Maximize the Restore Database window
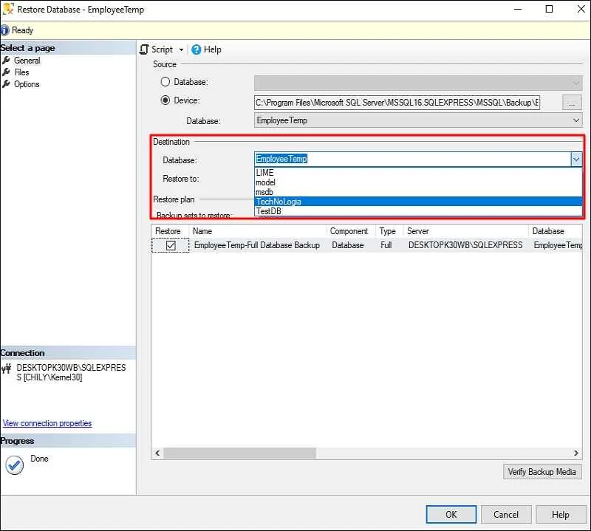The width and height of the screenshot is (591, 531). 549,9
